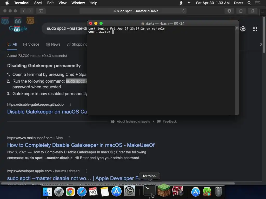Open the first App Store Dock icon
The image size is (266, 199).
[x=116, y=191]
